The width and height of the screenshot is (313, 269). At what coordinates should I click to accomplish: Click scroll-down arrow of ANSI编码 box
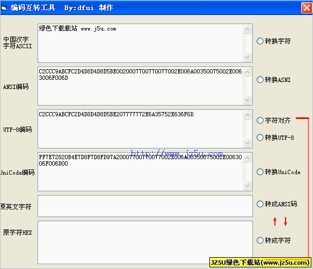point(247,100)
